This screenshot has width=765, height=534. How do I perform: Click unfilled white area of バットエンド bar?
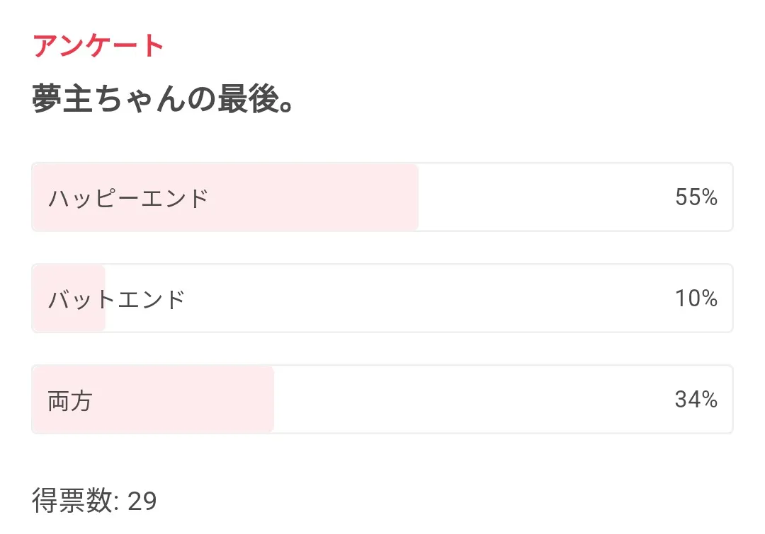click(x=425, y=298)
